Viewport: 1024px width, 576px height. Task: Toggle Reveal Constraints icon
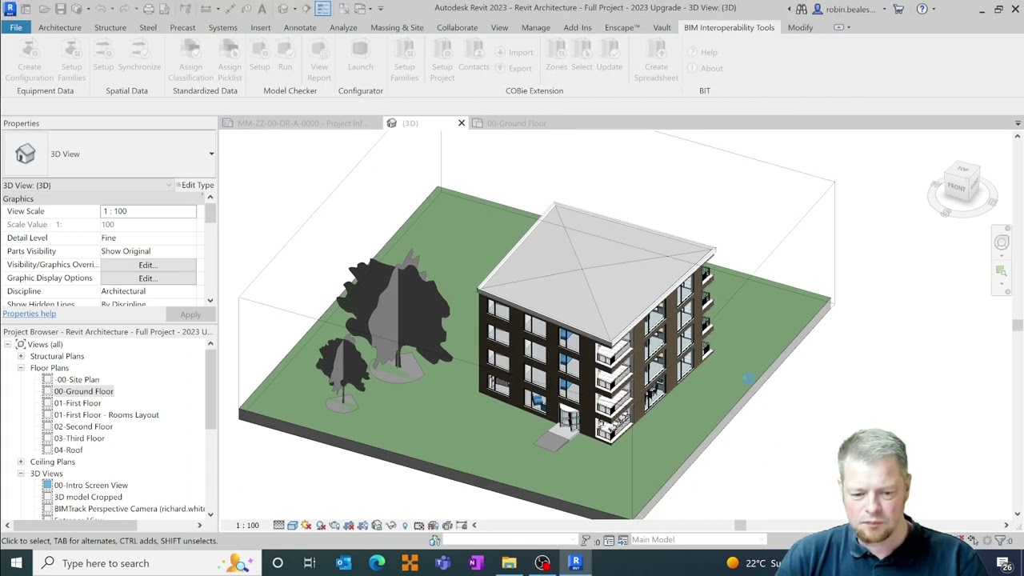point(462,526)
